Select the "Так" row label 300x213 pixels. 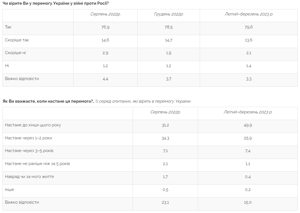[x=8, y=27]
